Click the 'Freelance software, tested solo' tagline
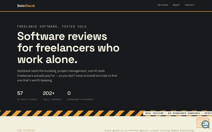This screenshot has height=132, width=212. click(52, 27)
